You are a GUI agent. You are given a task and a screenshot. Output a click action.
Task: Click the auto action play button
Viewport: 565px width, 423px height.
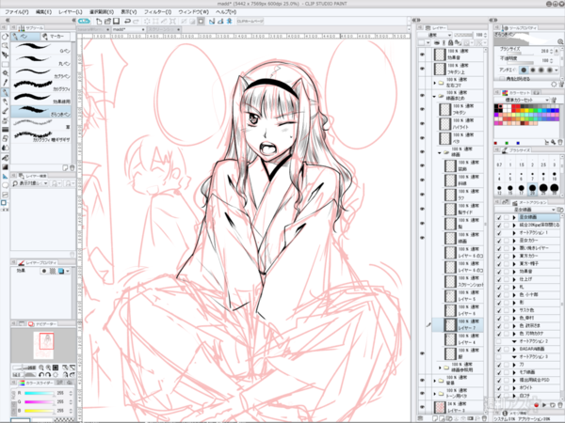pyautogui.click(x=544, y=405)
